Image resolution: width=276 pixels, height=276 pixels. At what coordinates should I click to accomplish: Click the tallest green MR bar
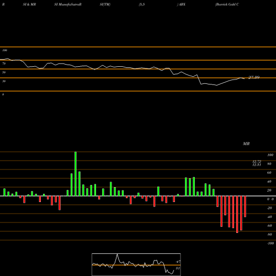coord(76,174)
